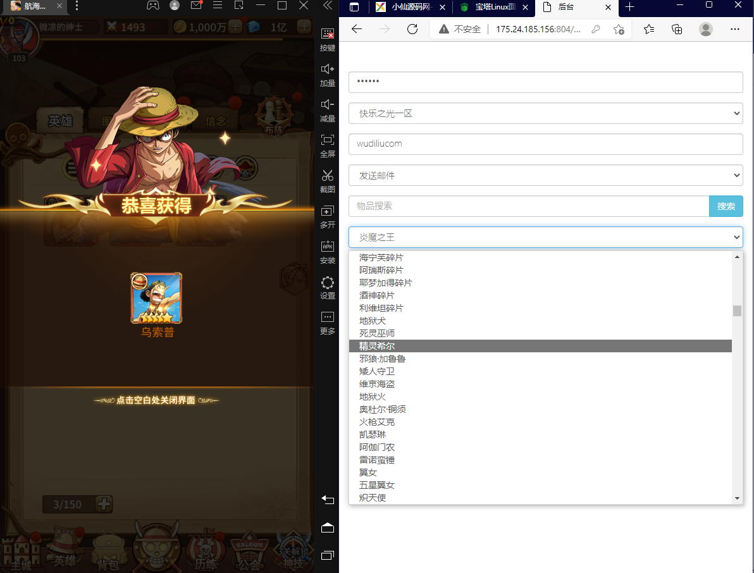
Task: Switch to 小仙源码网 browser tab
Action: point(411,7)
